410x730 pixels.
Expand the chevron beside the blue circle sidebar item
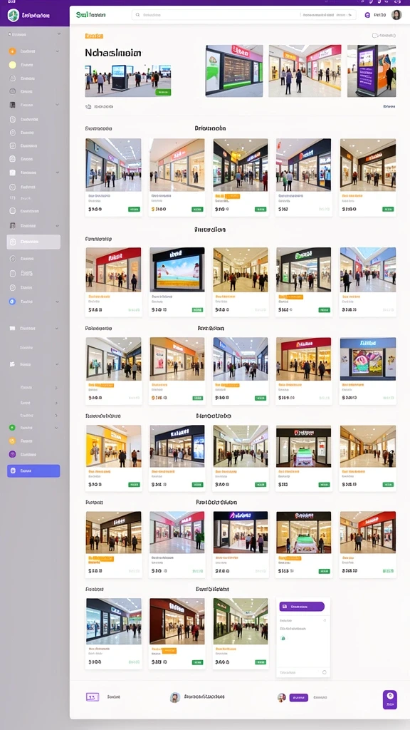click(x=57, y=302)
